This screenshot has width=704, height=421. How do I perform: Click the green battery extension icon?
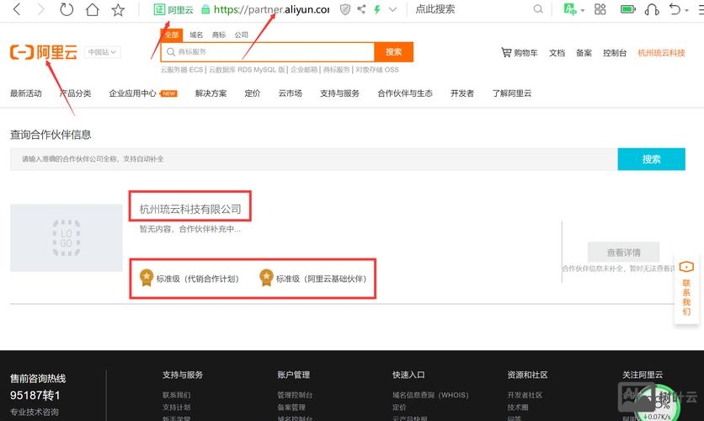click(x=627, y=9)
